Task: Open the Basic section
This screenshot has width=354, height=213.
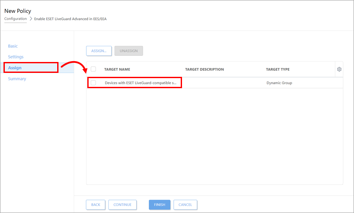Action: pyautogui.click(x=13, y=46)
